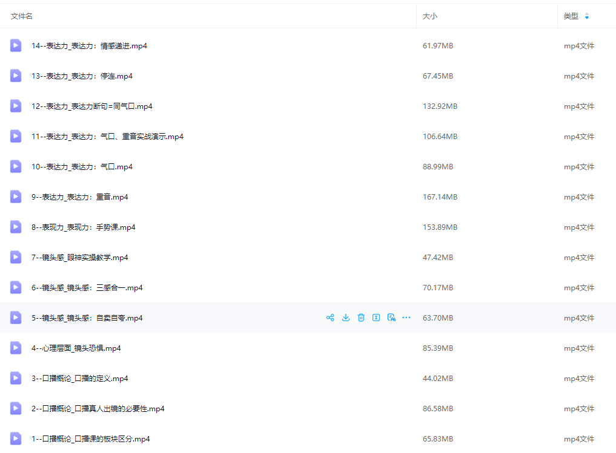
Task: Open 4--心理层面_镜头恐惧.mp4
Action: click(x=76, y=348)
